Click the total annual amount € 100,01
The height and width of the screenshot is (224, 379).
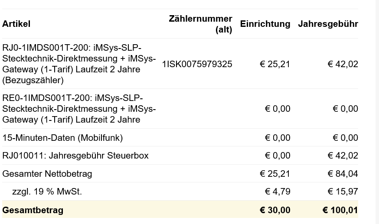click(x=340, y=210)
